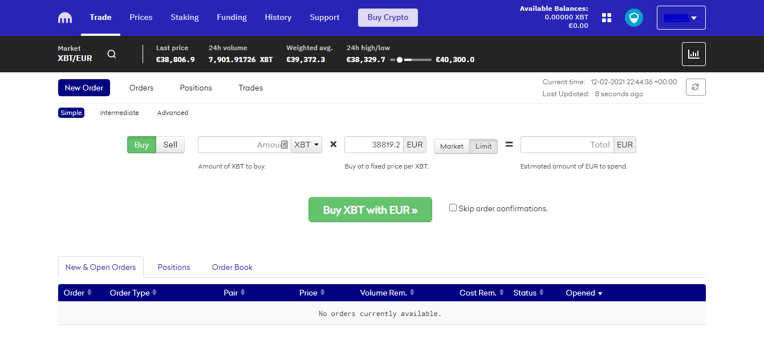Select the Market order type
Image resolution: width=764 pixels, height=361 pixels.
[452, 146]
